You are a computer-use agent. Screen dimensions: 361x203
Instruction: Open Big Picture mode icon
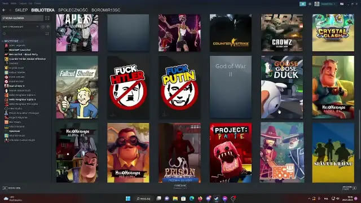pyautogui.click(x=342, y=4)
